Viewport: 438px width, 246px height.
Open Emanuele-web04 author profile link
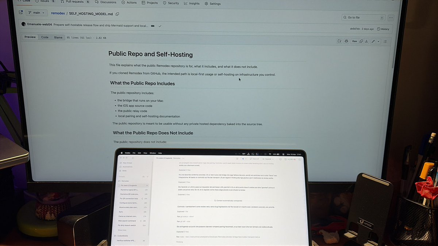(x=39, y=25)
